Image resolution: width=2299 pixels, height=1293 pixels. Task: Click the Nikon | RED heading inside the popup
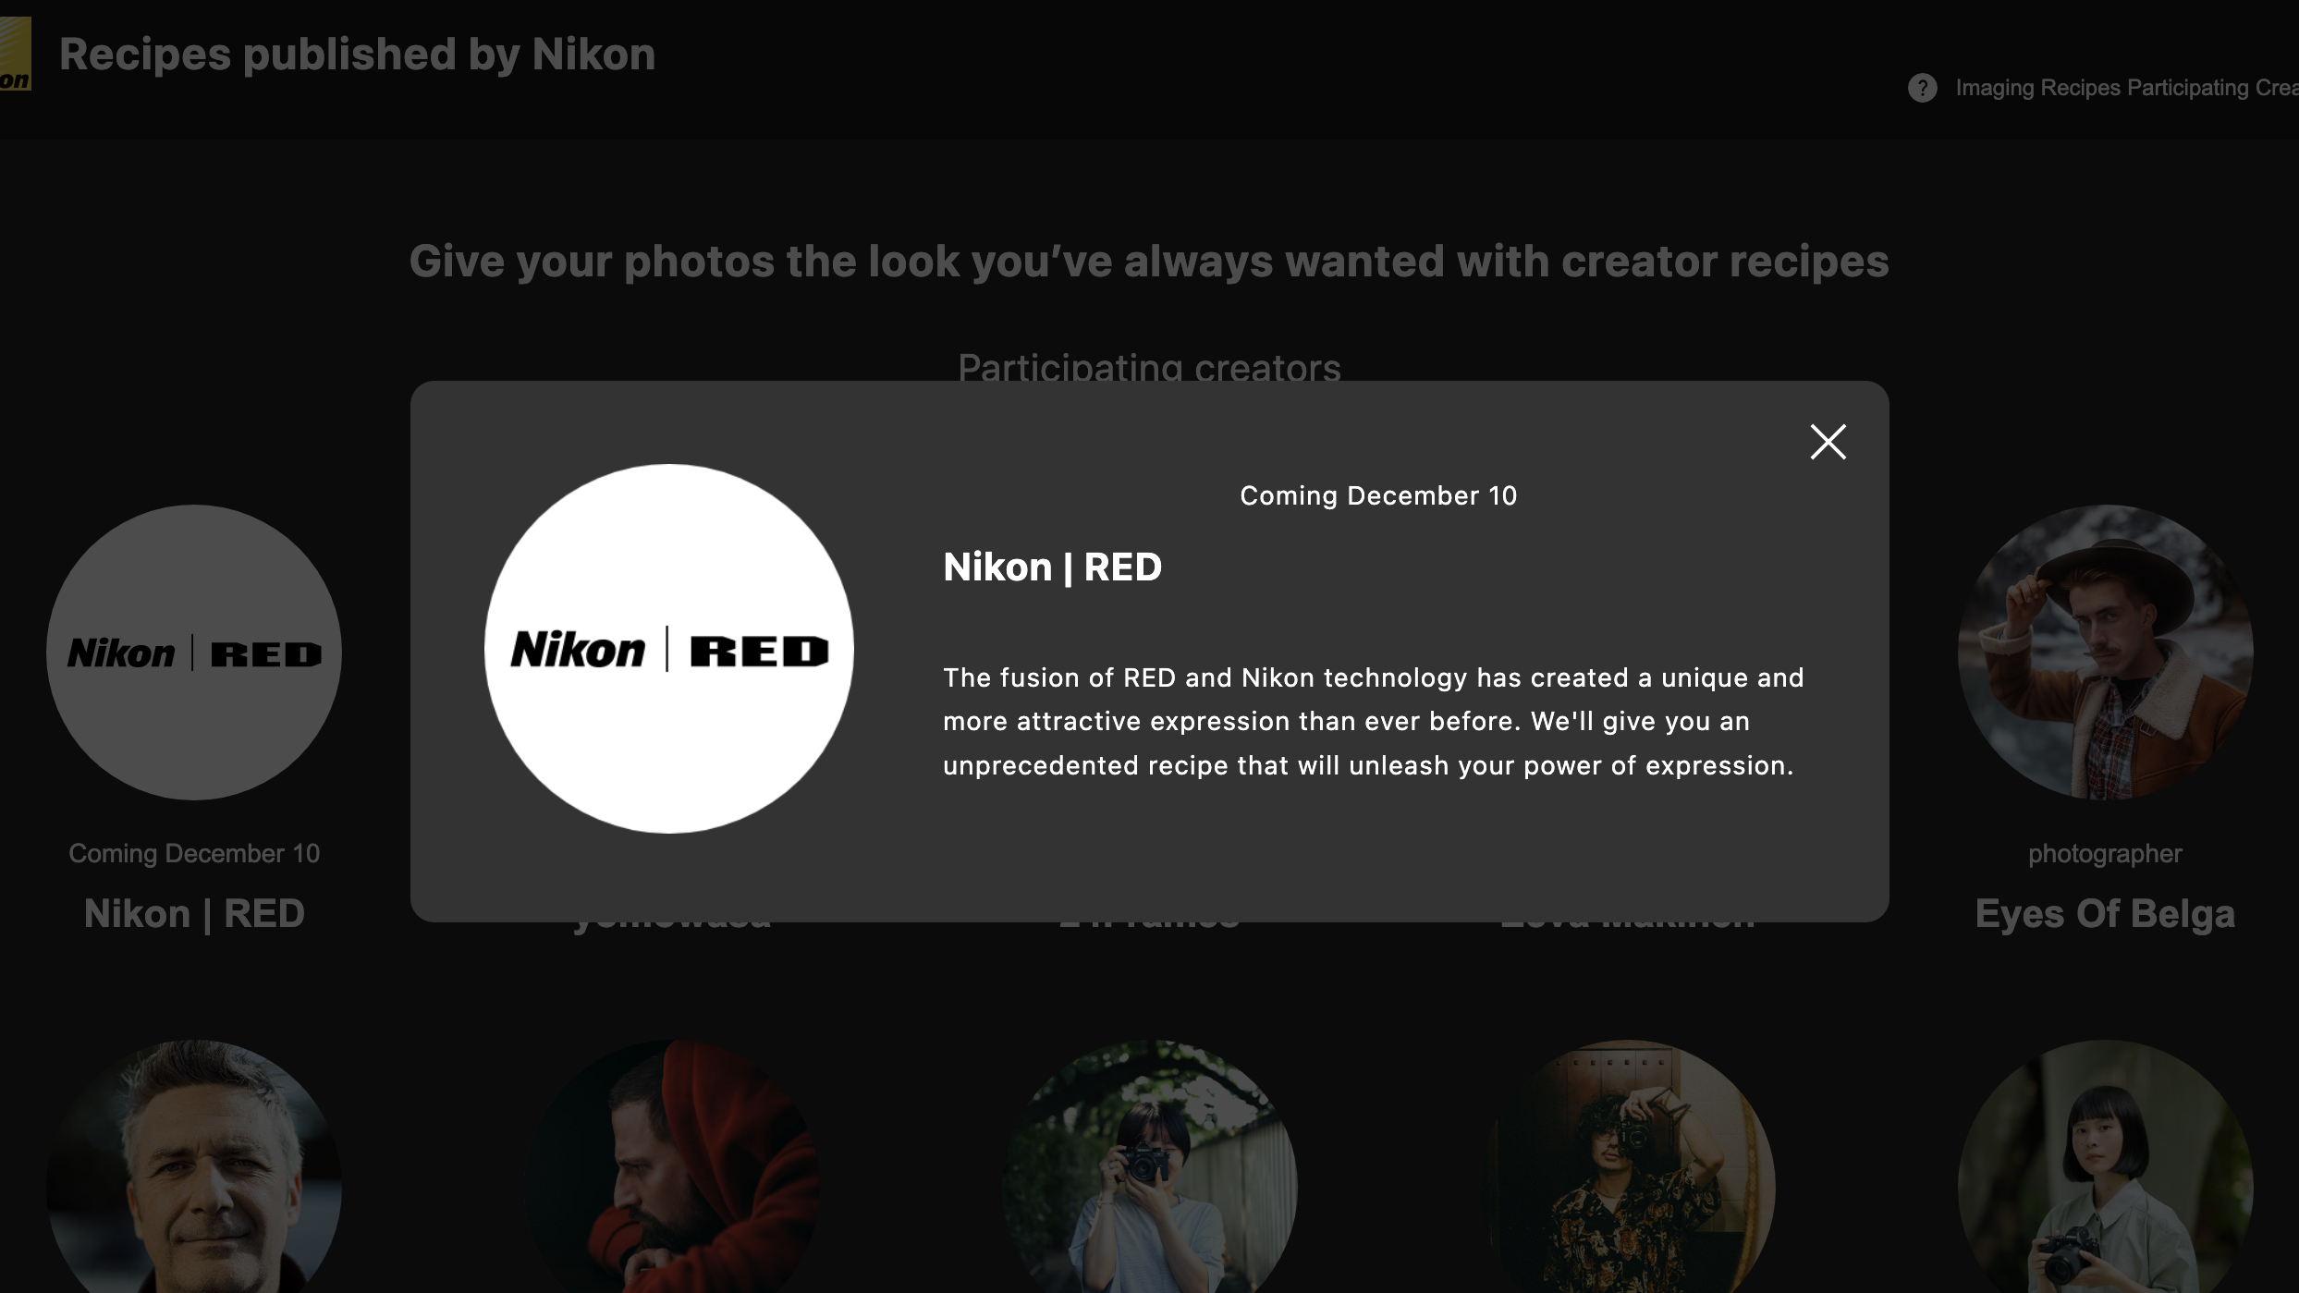pos(1053,567)
